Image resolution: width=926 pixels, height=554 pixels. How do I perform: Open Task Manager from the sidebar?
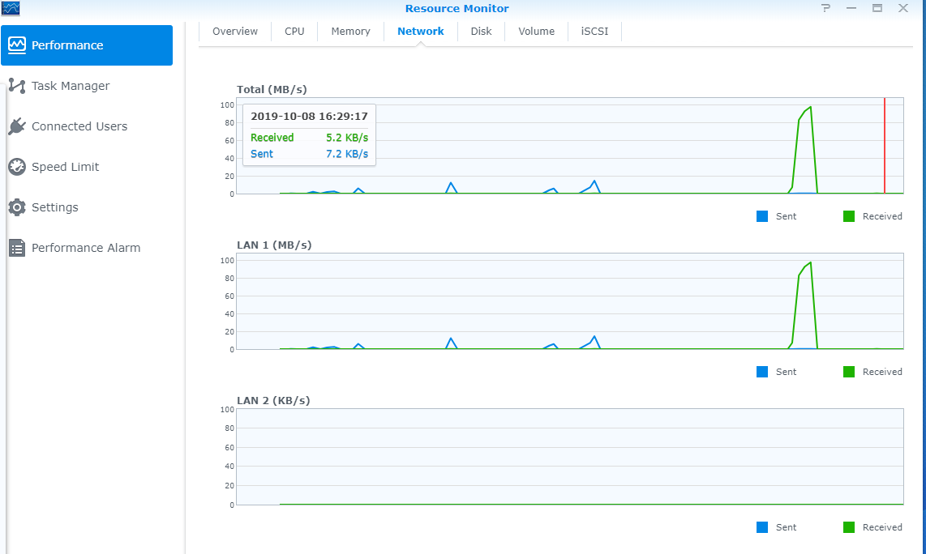17,85
